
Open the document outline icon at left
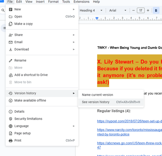pyautogui.click(x=4, y=28)
